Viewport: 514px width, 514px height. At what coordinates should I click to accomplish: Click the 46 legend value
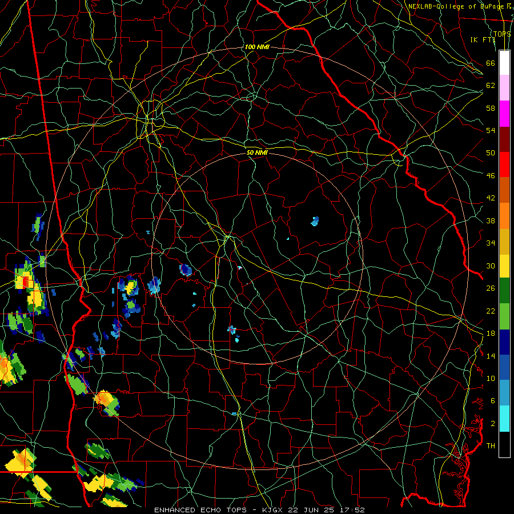(491, 175)
